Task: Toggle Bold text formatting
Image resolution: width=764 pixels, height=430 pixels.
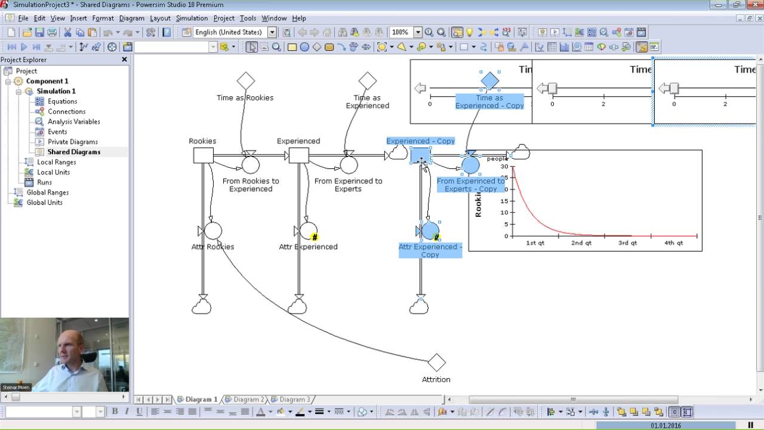Action: pos(115,411)
